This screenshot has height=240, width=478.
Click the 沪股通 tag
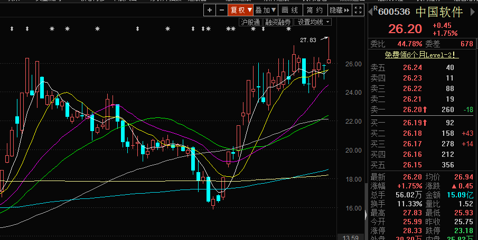(250, 22)
